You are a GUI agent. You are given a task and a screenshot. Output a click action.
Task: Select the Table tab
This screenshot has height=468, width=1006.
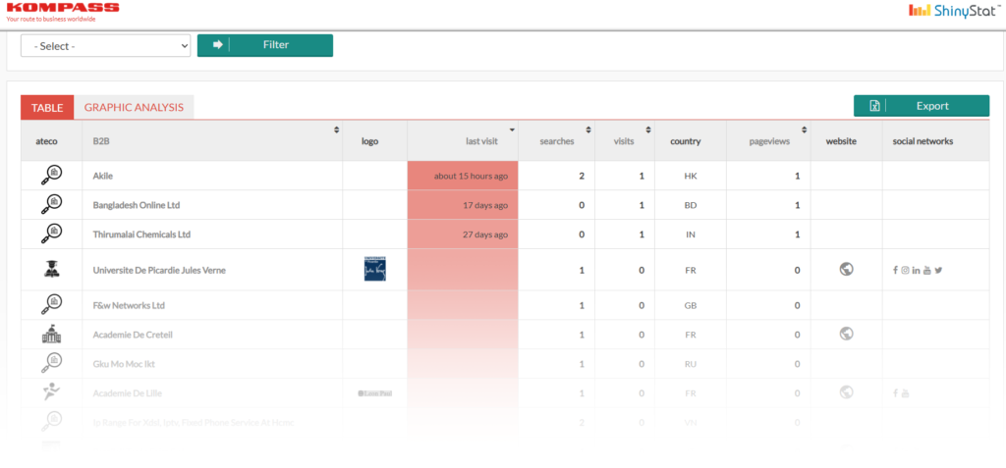click(x=46, y=108)
